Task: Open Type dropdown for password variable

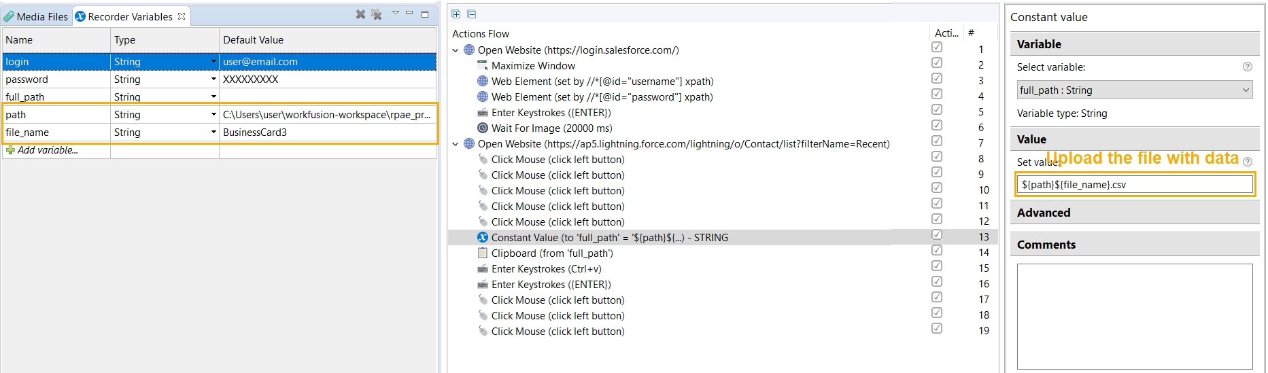Action: (x=213, y=79)
